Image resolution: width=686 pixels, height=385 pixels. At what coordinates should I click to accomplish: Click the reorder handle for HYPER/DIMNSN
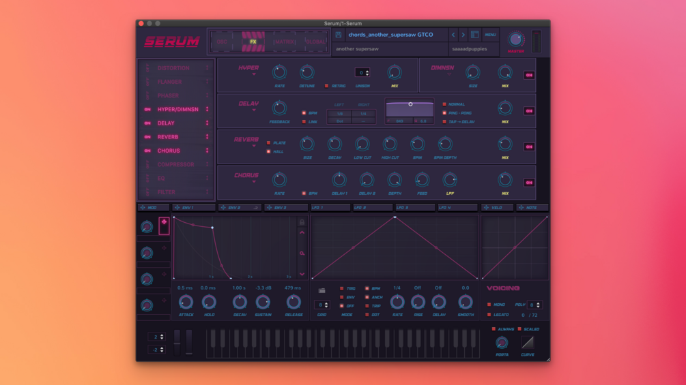(208, 109)
